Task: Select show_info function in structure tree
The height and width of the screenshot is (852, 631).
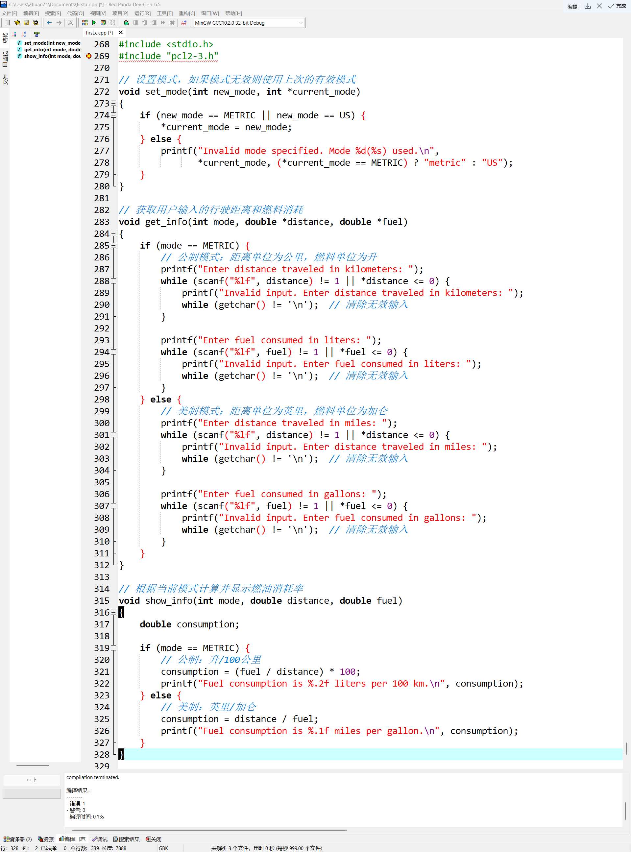Action: 49,56
